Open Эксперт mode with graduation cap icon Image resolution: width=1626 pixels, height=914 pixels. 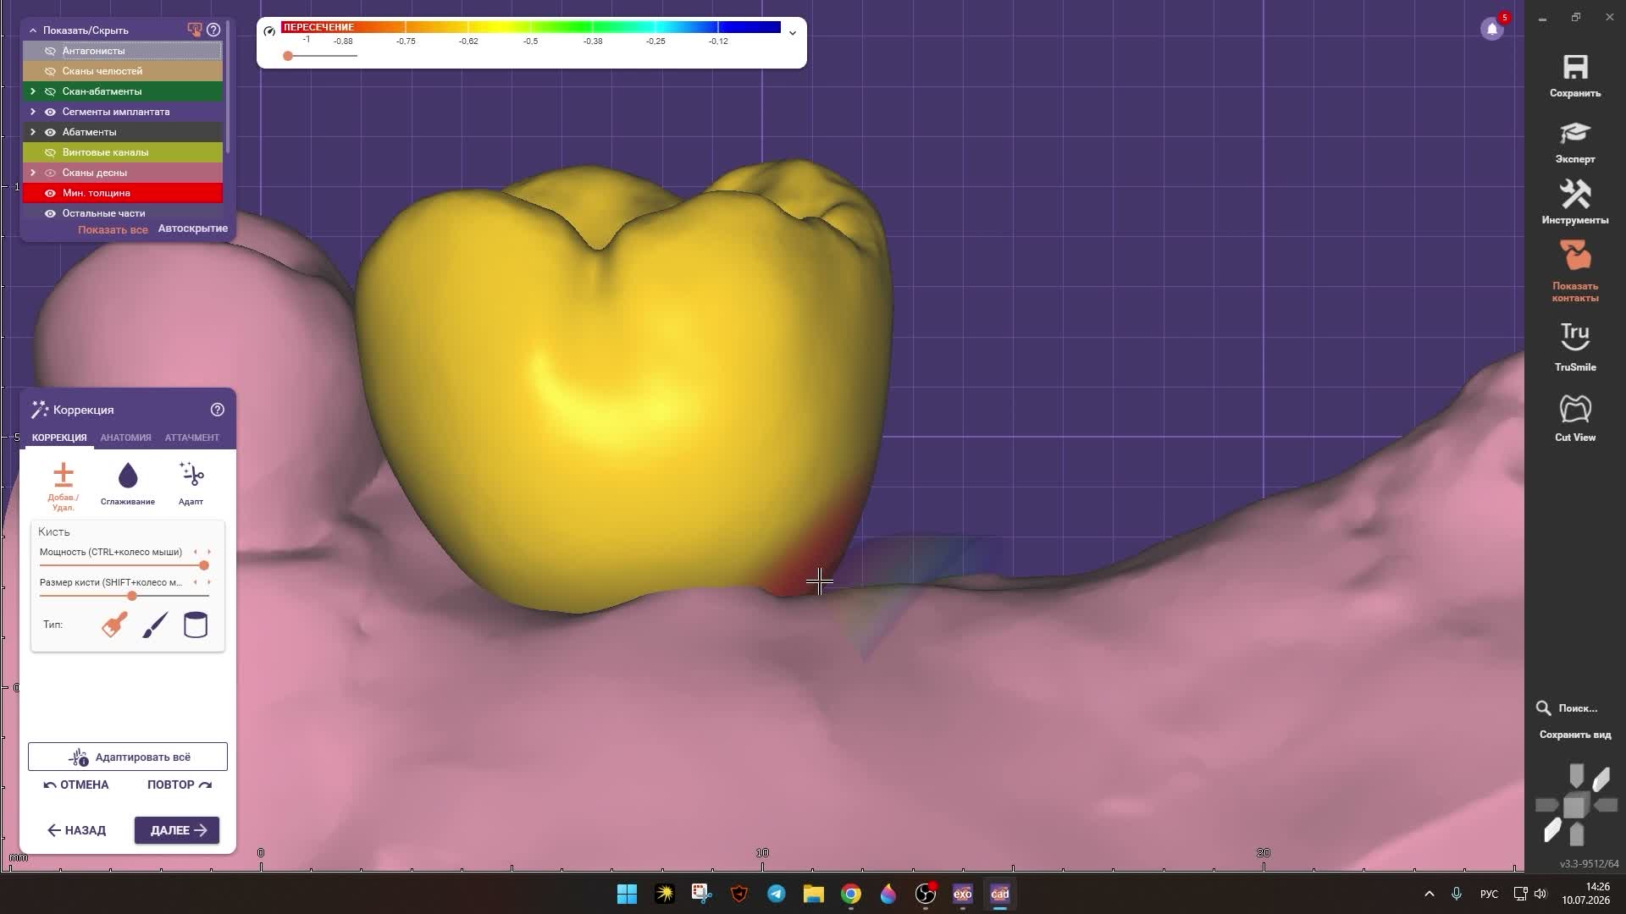(x=1575, y=133)
